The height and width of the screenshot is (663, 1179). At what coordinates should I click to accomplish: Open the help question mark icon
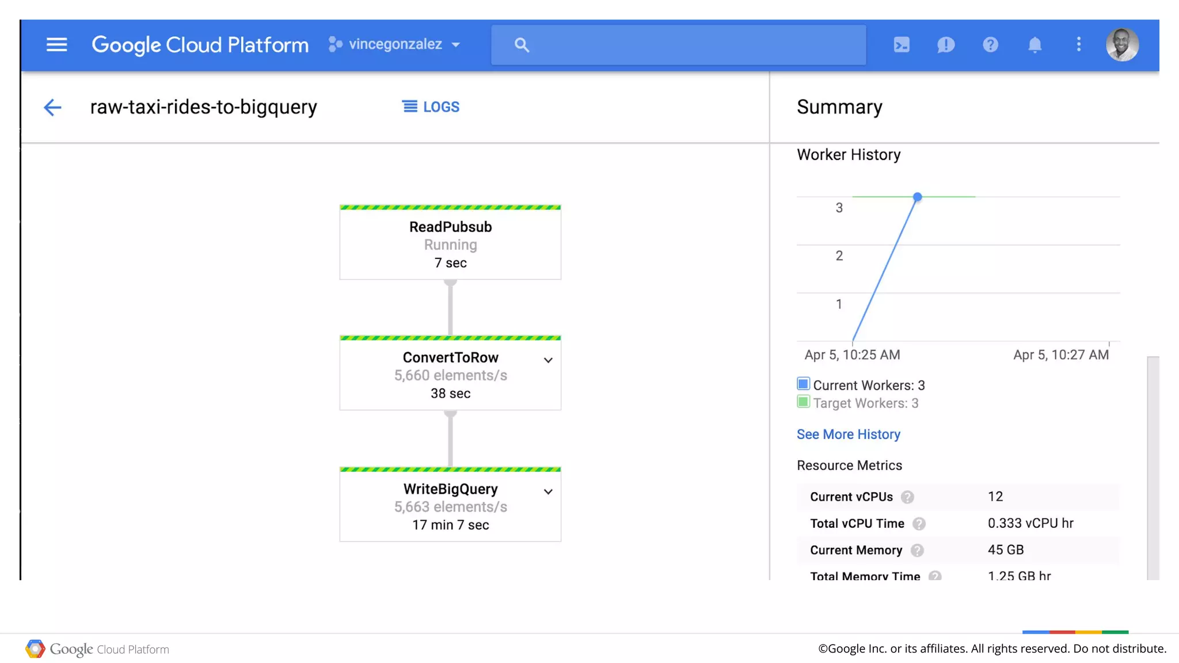[x=990, y=44]
